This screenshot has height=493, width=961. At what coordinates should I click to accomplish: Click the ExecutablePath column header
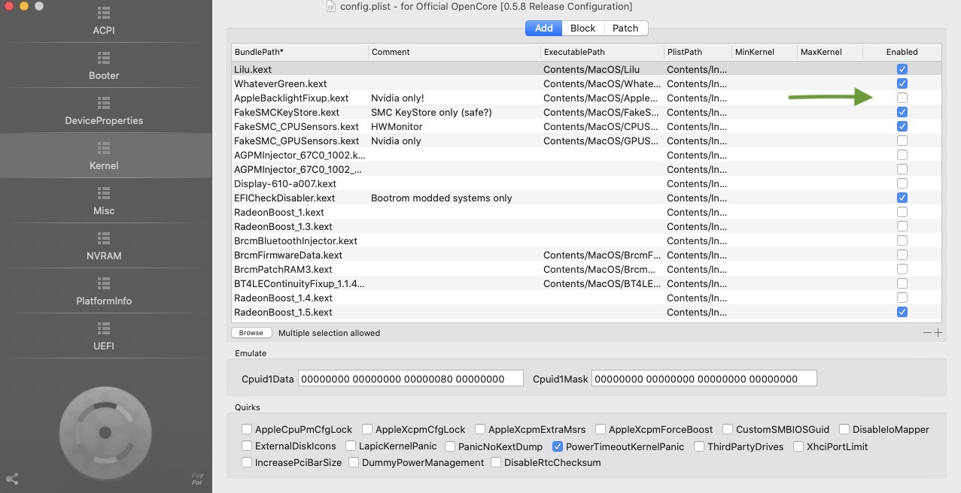tap(602, 52)
